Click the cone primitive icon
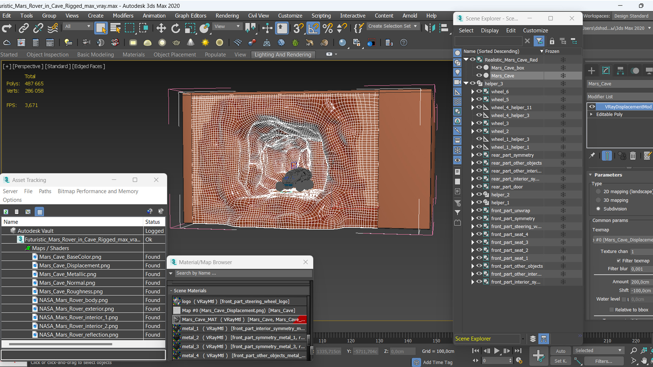This screenshot has width=653, height=367. coord(190,42)
